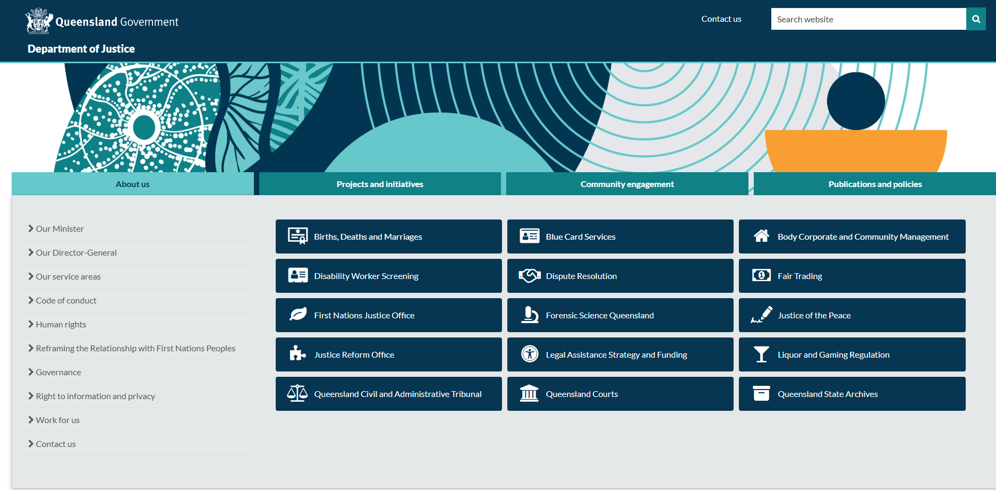Open Births, Deaths and Marriages tile label

tap(368, 236)
